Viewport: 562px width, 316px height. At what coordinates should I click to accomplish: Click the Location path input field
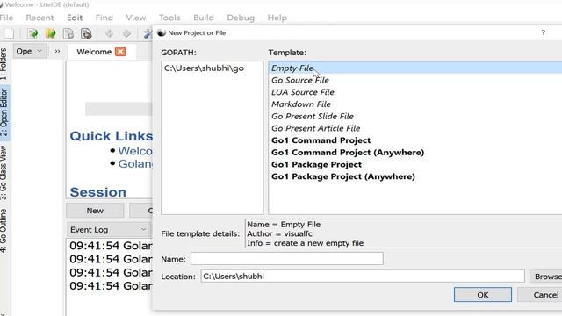363,276
